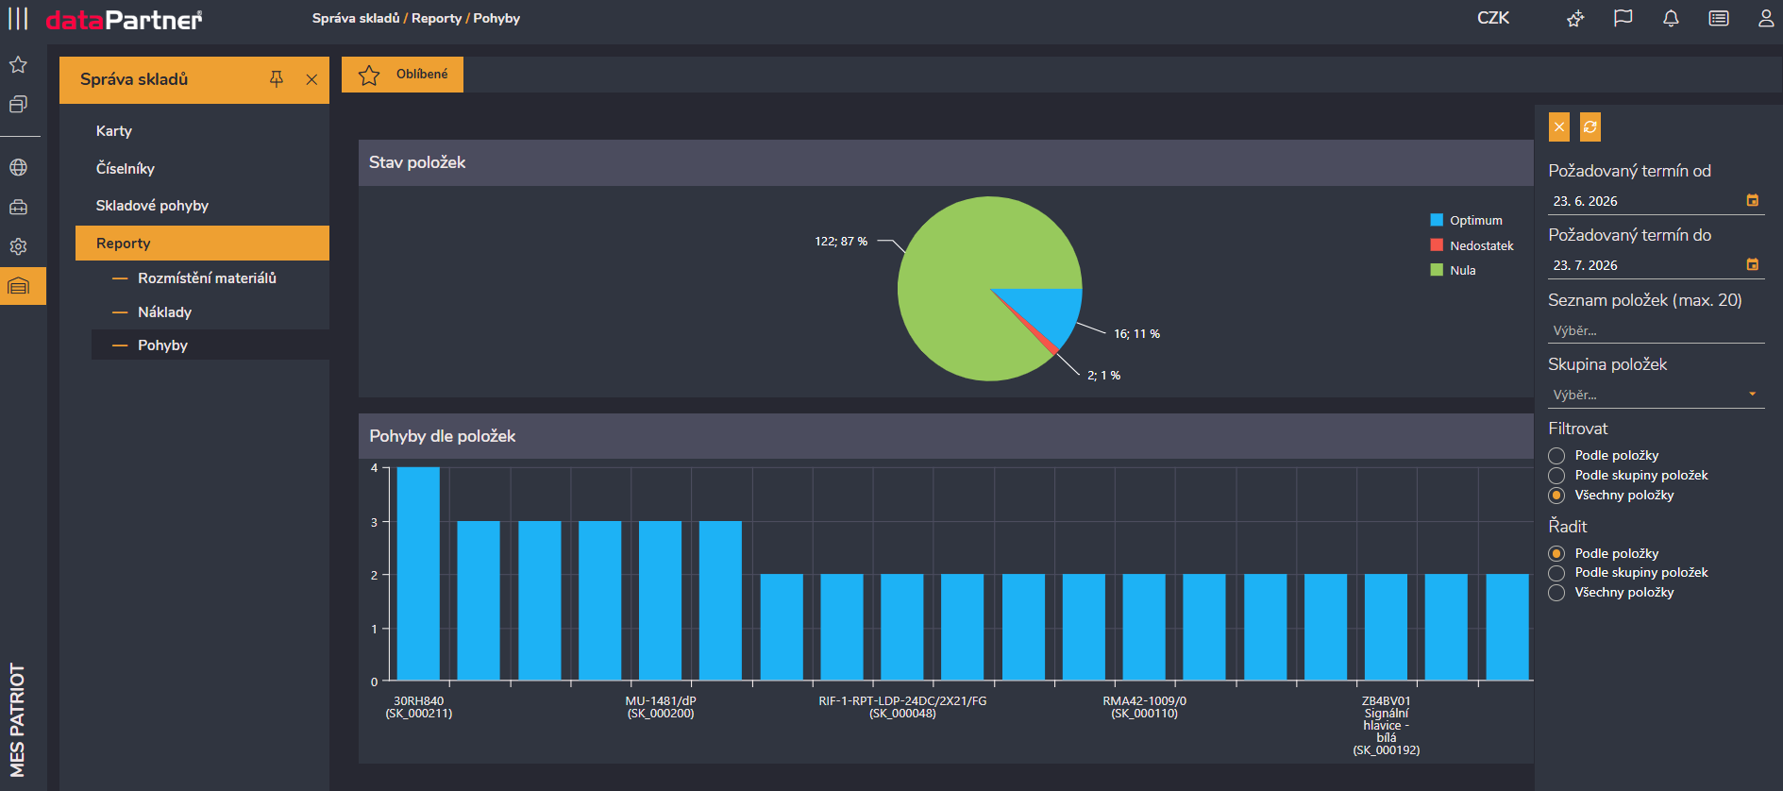Screen dimensions: 1783x791
Task: Select Filtrovat Podle položky radio
Action: pyautogui.click(x=1556, y=456)
